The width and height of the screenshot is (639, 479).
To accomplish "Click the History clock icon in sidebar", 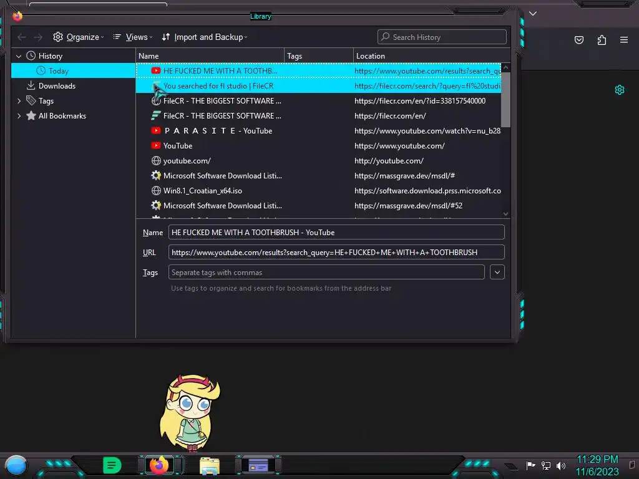I will [31, 56].
